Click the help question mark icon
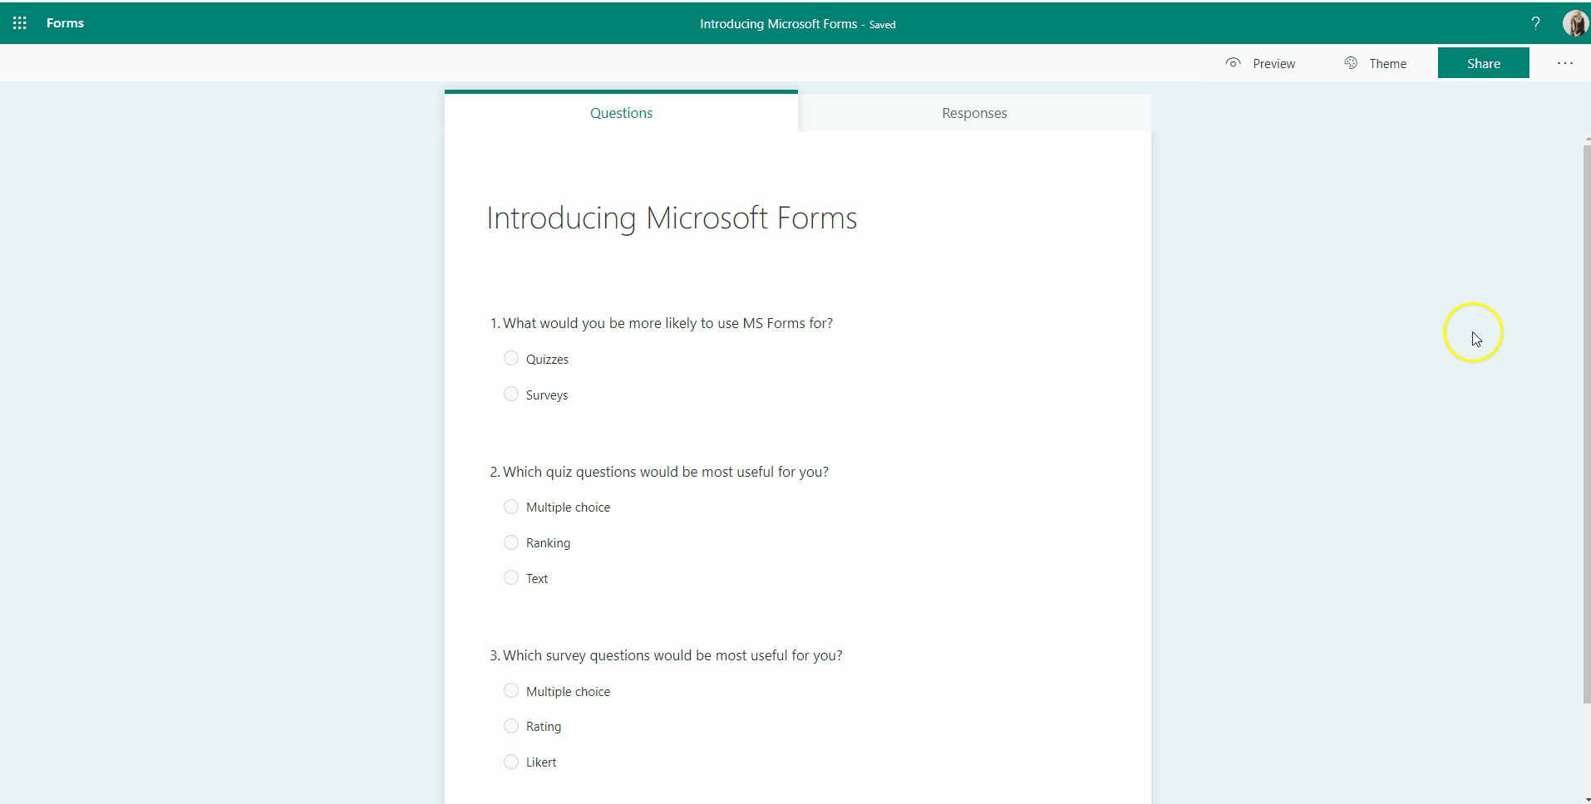 pyautogui.click(x=1535, y=23)
